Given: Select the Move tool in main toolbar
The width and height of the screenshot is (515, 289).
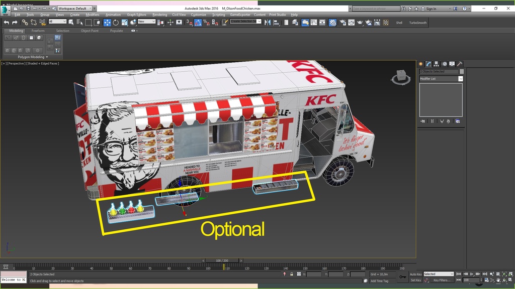Looking at the screenshot, I should tap(107, 23).
